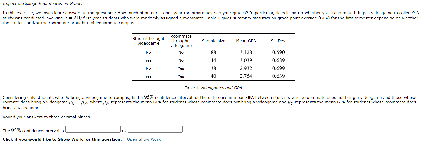Screen dimensions: 422x150
Task: Select the sample size value 38
Action: [x=213, y=68]
